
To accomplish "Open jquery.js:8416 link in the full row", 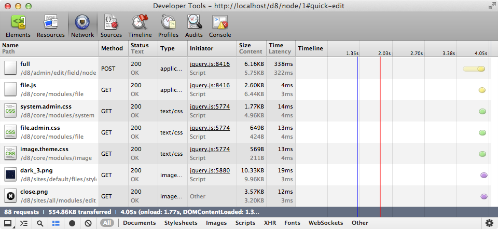I will pyautogui.click(x=210, y=64).
